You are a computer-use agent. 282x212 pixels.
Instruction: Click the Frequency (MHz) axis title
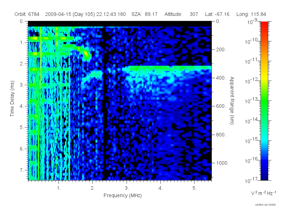point(122,196)
